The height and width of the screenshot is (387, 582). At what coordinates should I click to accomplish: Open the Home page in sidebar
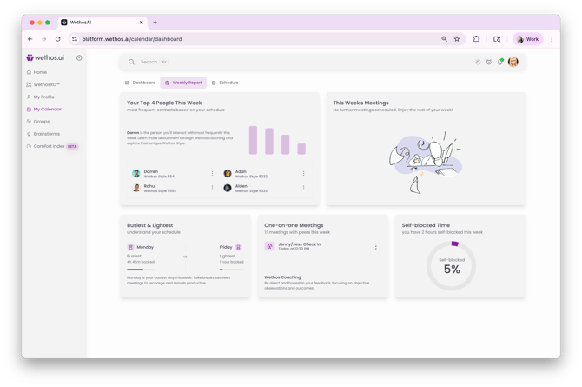(x=40, y=72)
